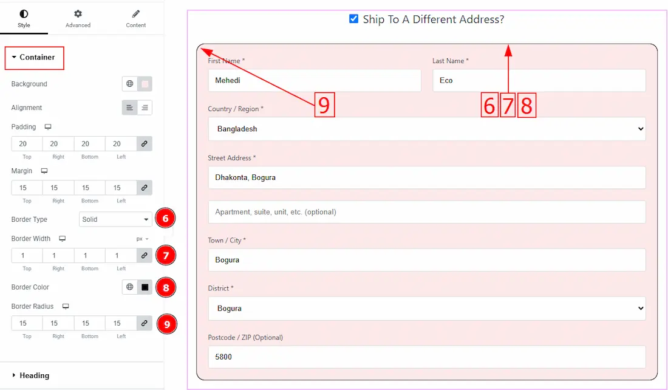Set alignment to right
The width and height of the screenshot is (668, 390).
click(x=145, y=108)
